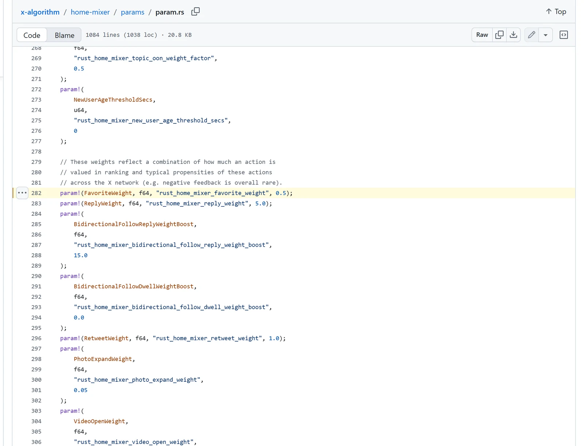
Task: Click "rust_home_mixer_topic_oon_weight_factor" string
Action: coord(144,58)
